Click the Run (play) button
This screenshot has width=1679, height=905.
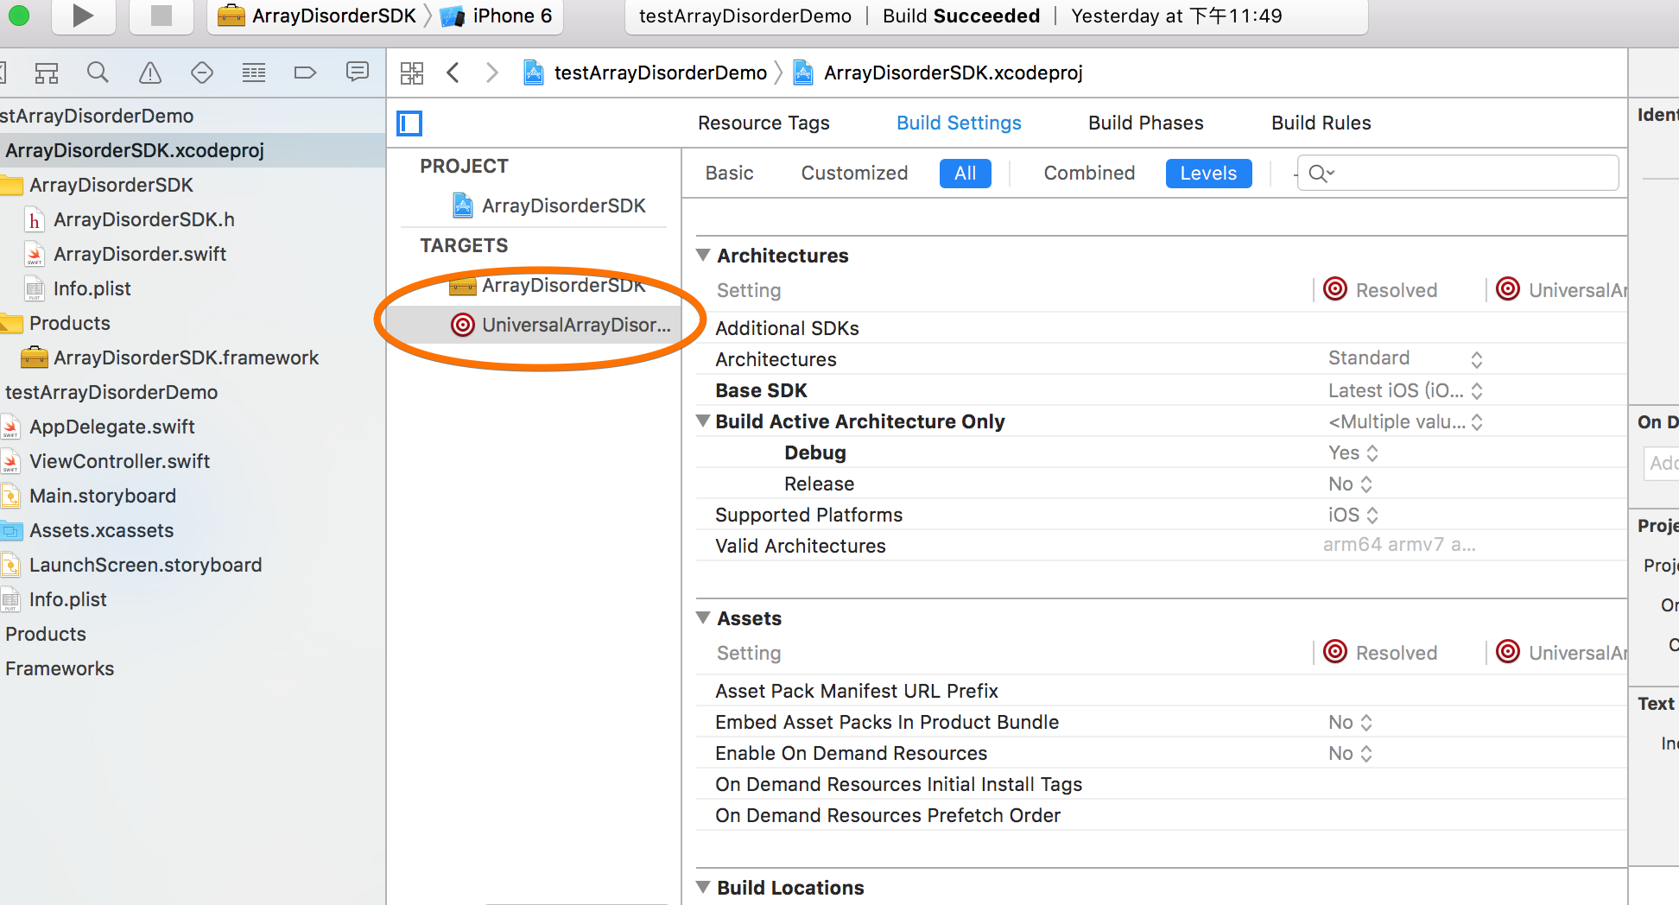[83, 16]
